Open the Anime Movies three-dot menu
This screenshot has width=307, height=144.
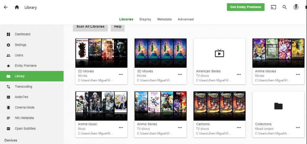298,75
